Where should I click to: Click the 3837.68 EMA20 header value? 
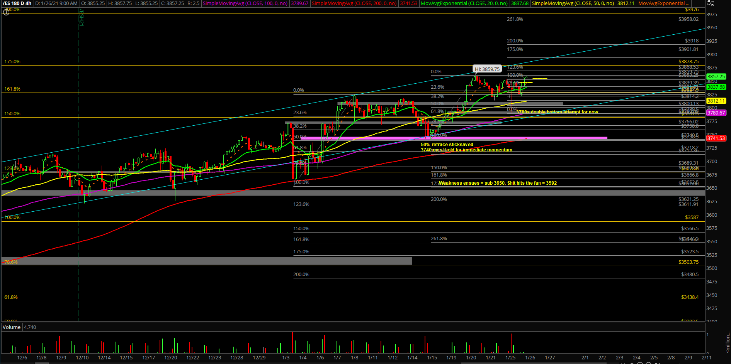click(x=520, y=3)
